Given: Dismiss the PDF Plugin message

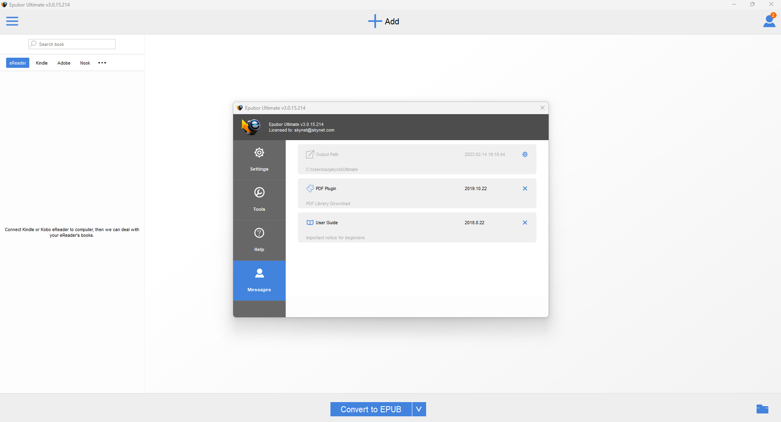Looking at the screenshot, I should coord(525,188).
